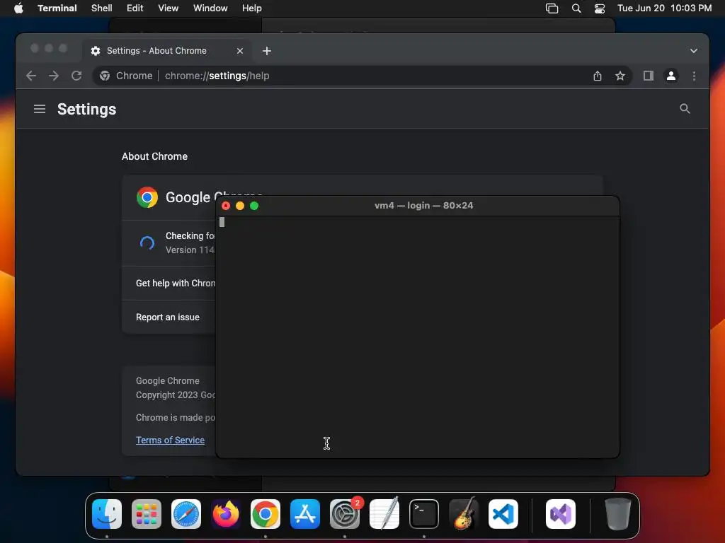Click the Chrome icon in the Dock
The width and height of the screenshot is (725, 543).
[266, 514]
